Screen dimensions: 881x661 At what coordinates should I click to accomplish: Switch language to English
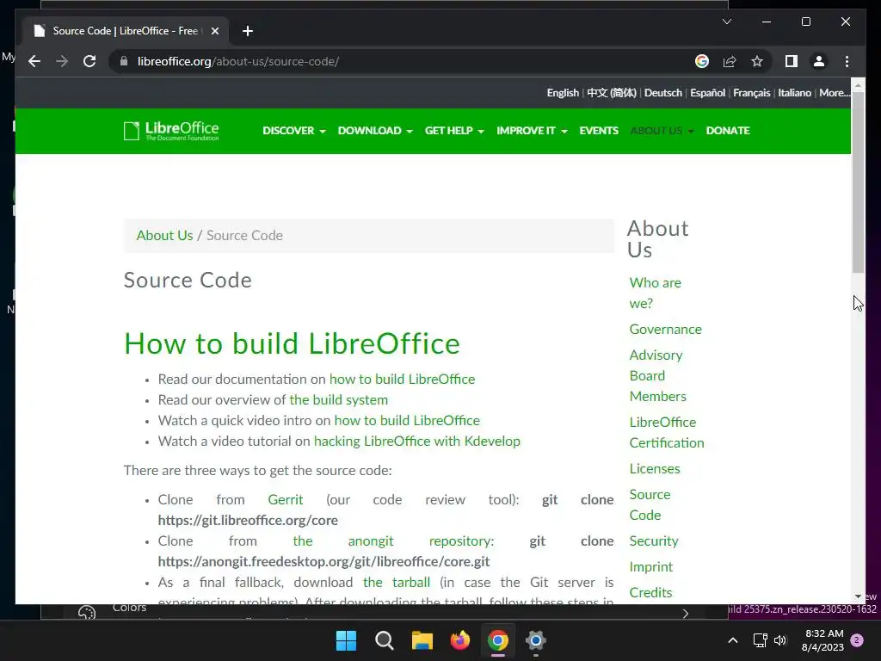[563, 93]
